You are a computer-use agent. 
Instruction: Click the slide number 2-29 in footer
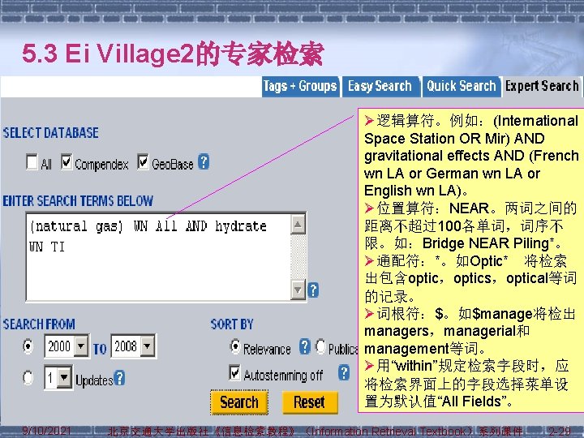click(559, 432)
